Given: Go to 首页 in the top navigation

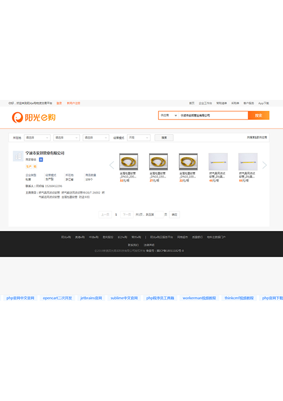Looking at the screenshot, I should tap(192, 103).
